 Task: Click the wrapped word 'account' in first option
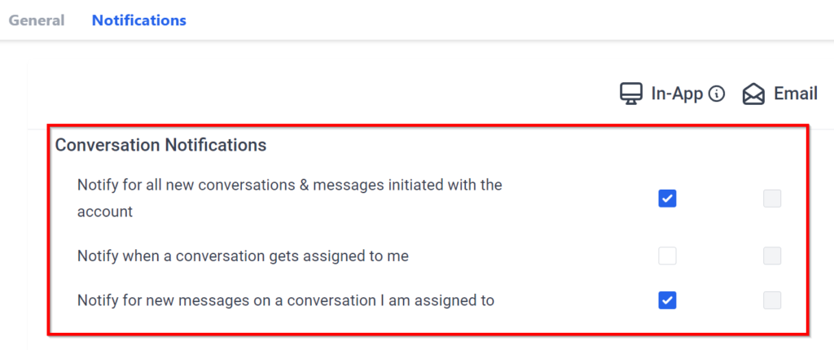[105, 212]
